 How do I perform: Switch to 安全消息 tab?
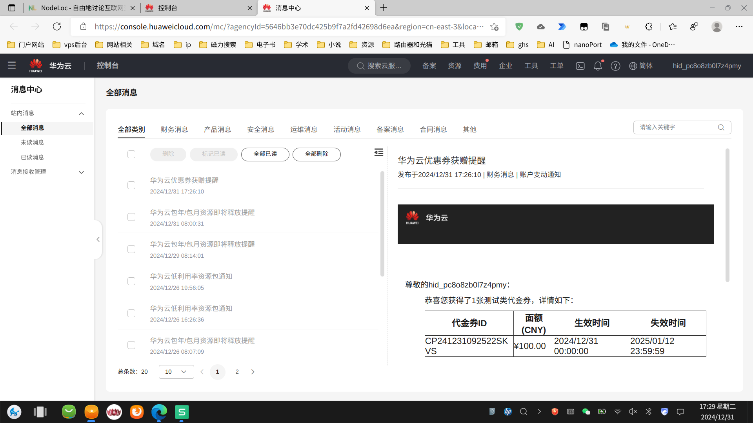click(x=261, y=130)
